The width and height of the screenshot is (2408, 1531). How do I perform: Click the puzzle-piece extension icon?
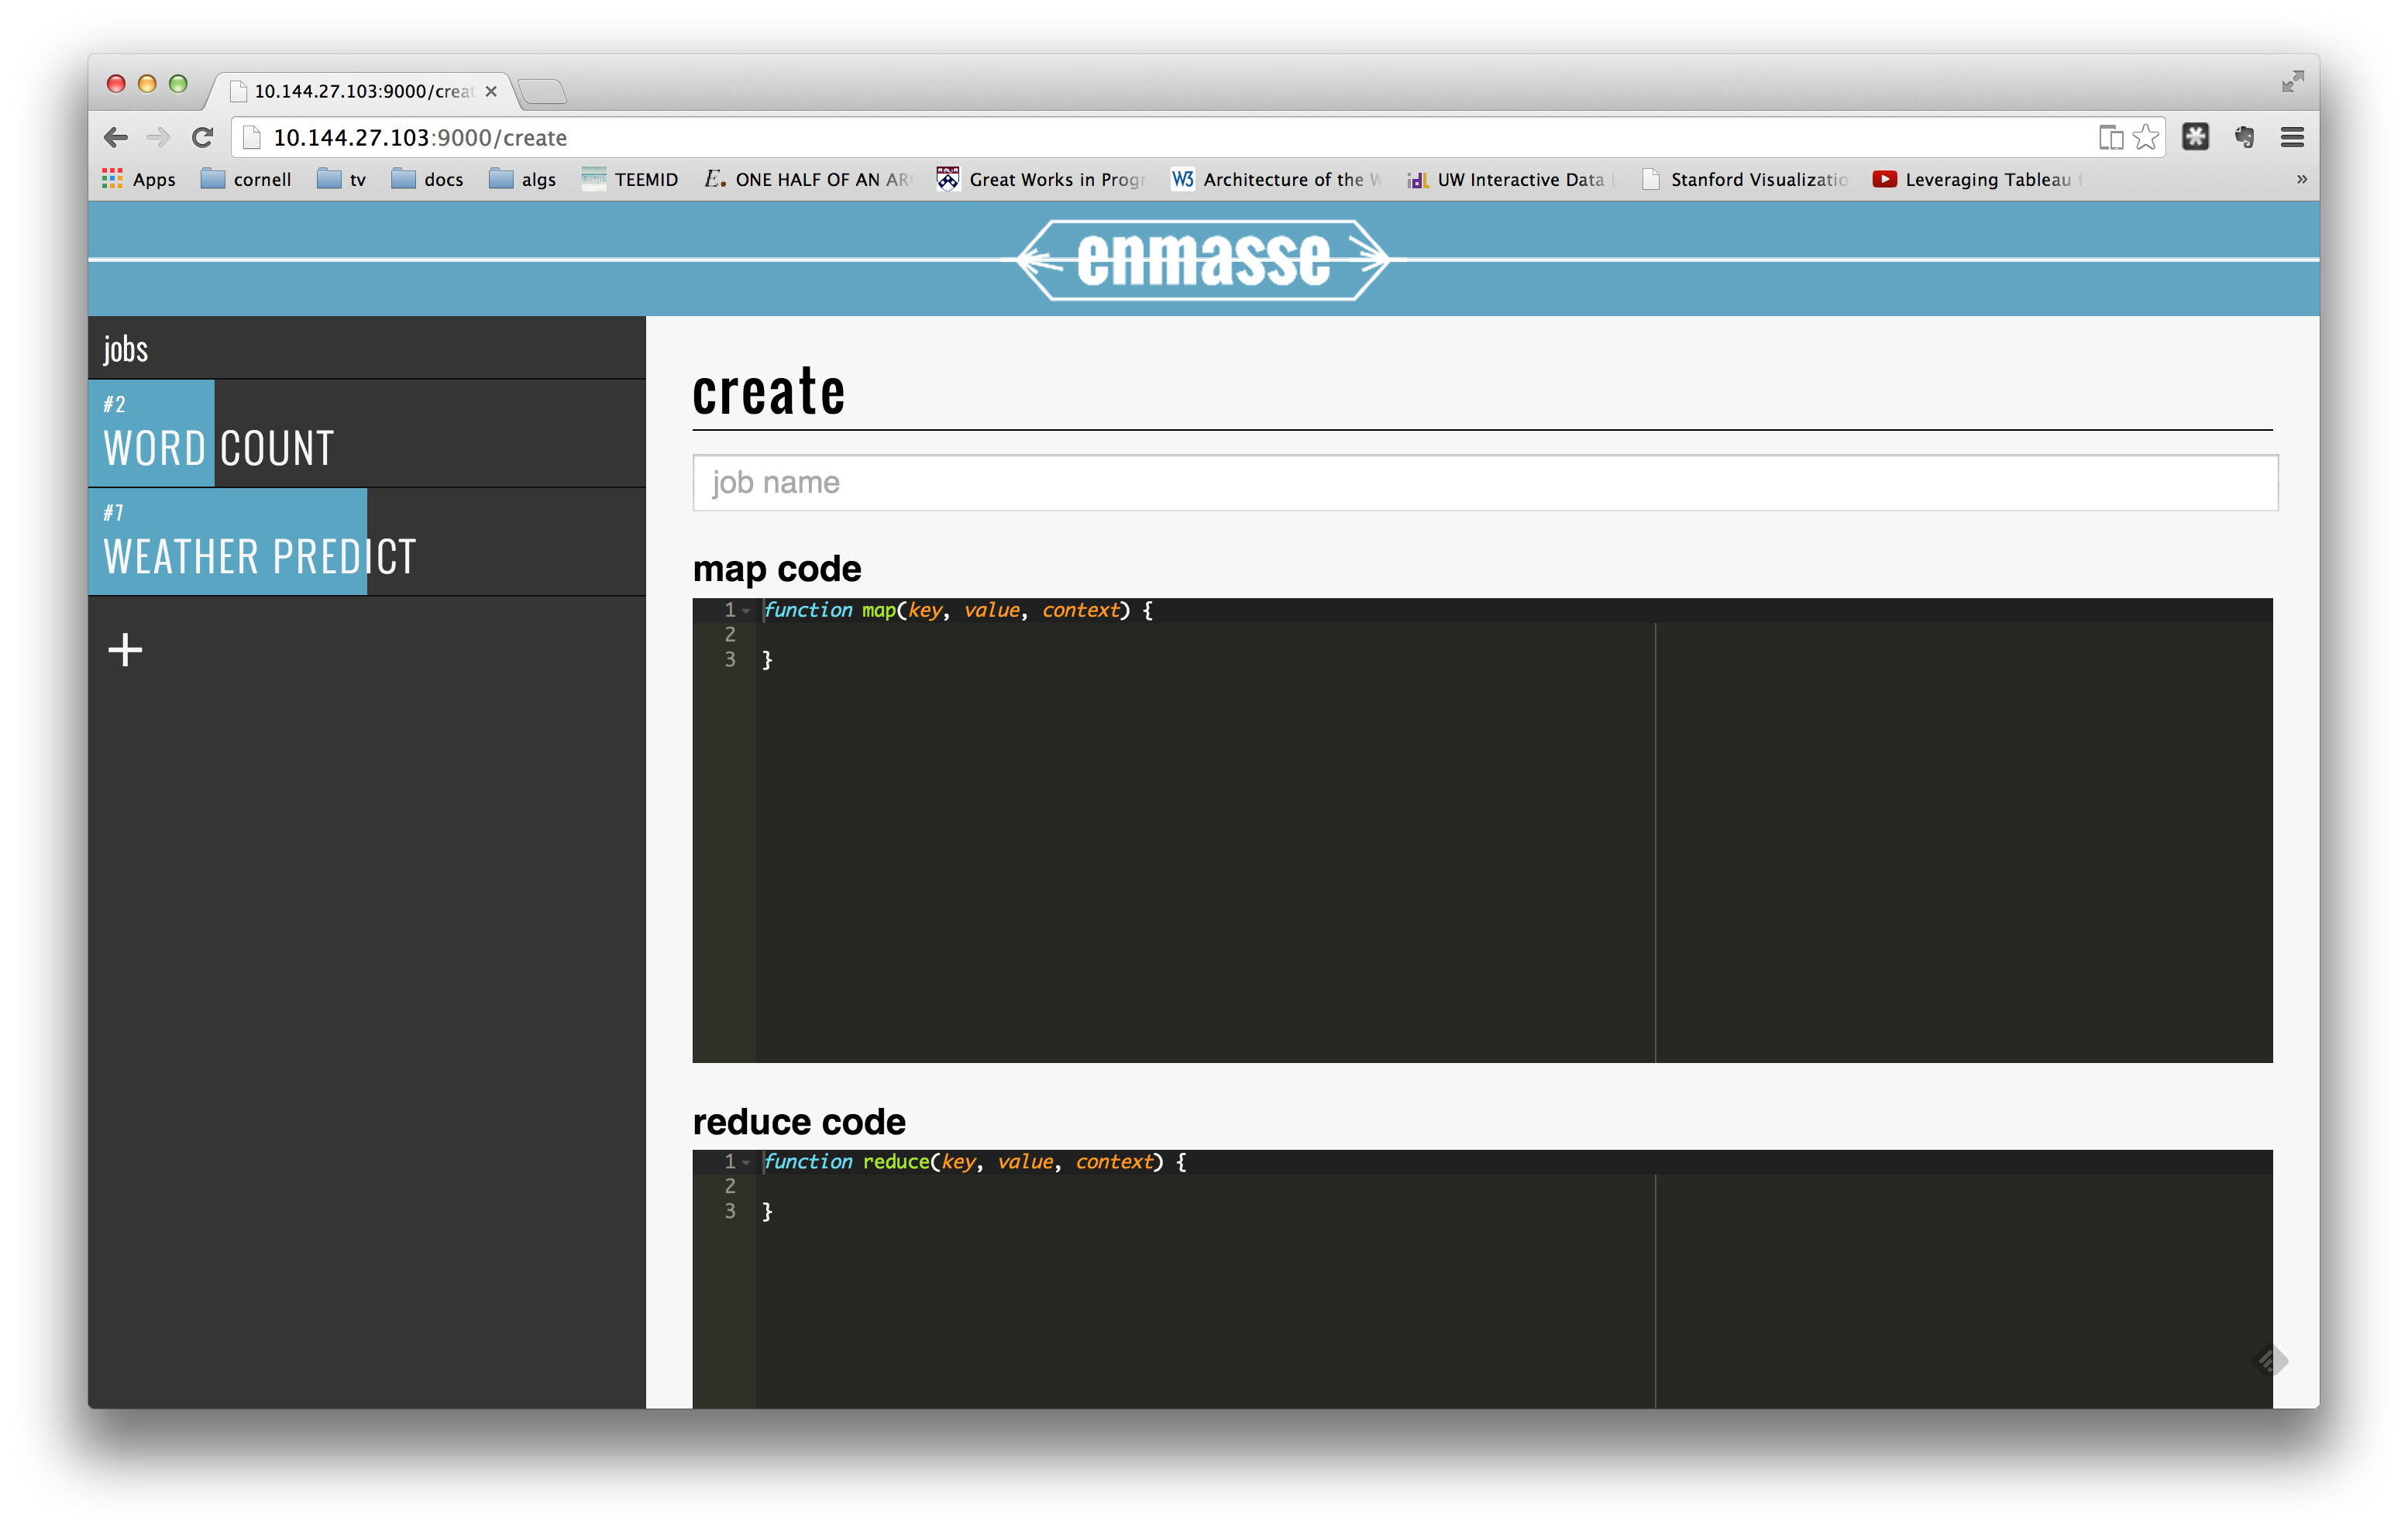2195,137
